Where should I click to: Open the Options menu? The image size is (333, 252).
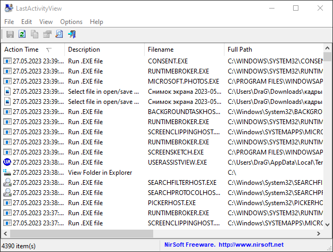pyautogui.click(x=71, y=22)
